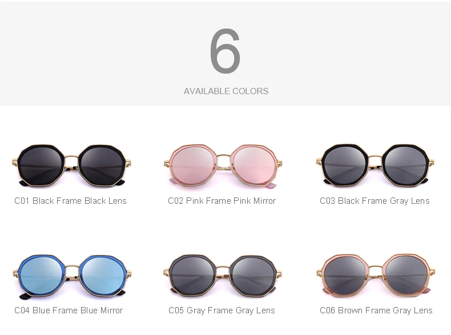Screen dimensions: 451x335
Task: Click the 'C06 Brown Frame Gray Lens' caption
Action: [376, 310]
